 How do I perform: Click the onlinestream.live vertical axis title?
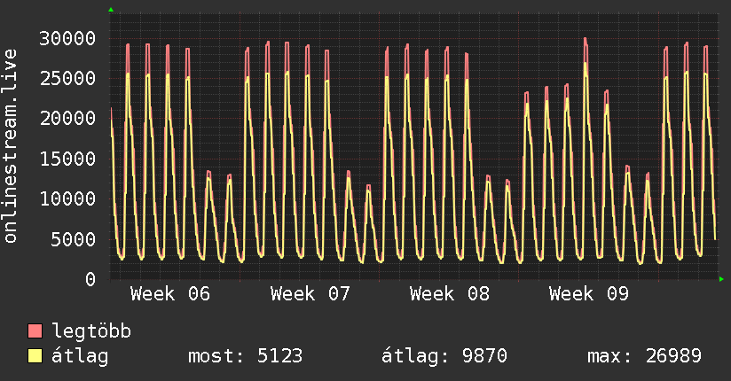(x=12, y=146)
